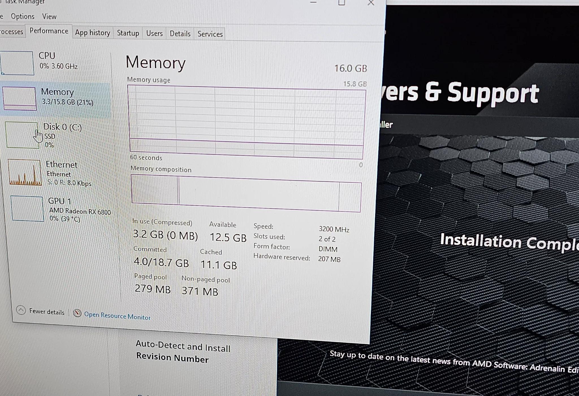Click the Committed 4.0/18.7 GB value
The height and width of the screenshot is (396, 579).
(161, 262)
